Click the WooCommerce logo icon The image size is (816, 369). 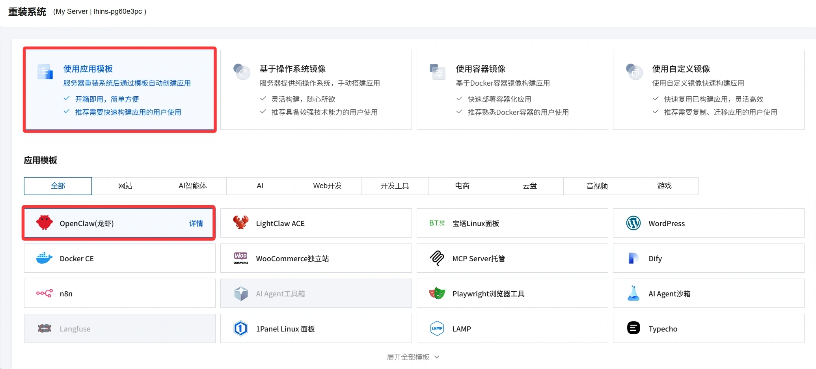241,258
